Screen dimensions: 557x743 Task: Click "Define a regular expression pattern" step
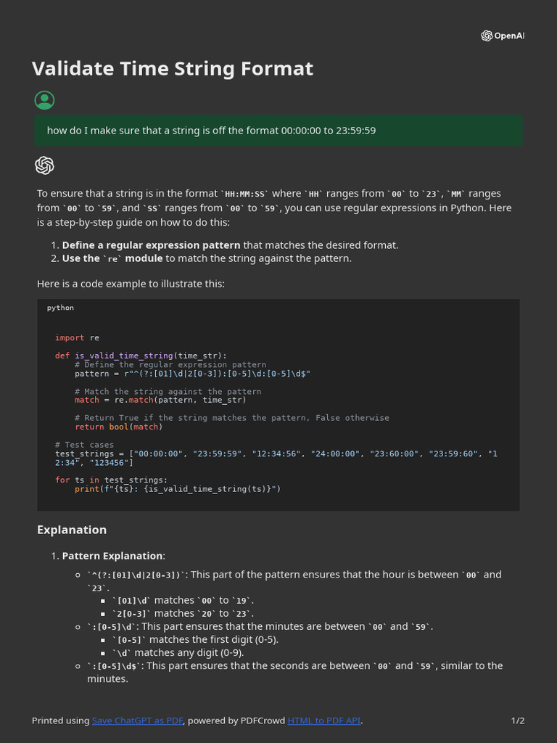point(152,245)
